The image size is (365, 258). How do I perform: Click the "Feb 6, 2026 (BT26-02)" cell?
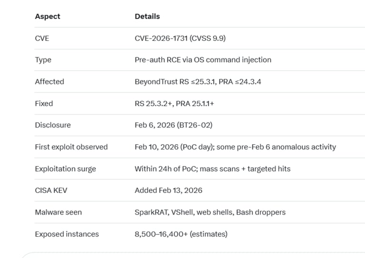point(173,125)
